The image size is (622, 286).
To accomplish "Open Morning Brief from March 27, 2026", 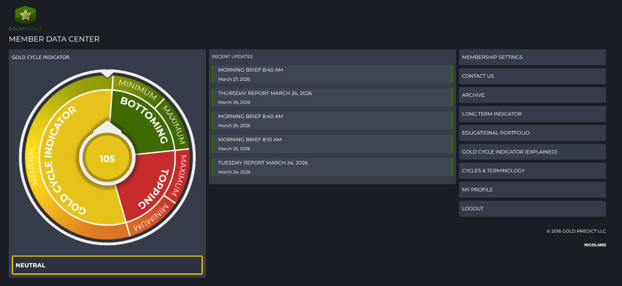I will pos(333,74).
